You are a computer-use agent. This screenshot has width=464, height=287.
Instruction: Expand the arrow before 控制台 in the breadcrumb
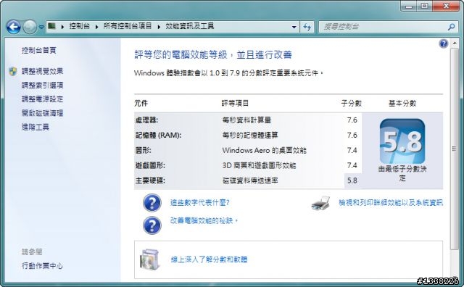pos(62,27)
